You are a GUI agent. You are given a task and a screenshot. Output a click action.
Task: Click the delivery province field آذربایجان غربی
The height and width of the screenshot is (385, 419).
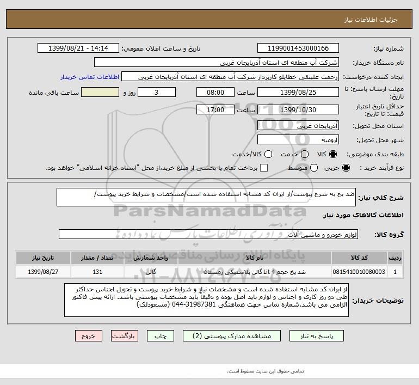pyautogui.click(x=298, y=125)
